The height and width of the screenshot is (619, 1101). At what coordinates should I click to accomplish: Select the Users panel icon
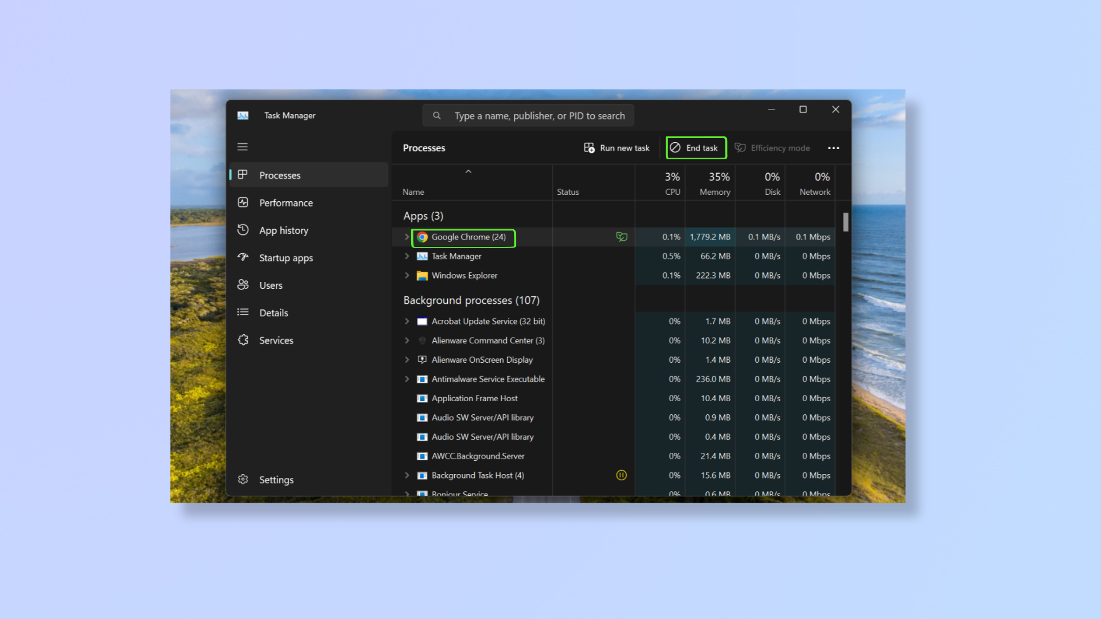click(x=243, y=285)
